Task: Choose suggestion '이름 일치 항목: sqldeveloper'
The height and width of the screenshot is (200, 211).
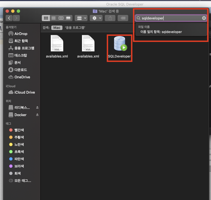Action: (x=161, y=32)
